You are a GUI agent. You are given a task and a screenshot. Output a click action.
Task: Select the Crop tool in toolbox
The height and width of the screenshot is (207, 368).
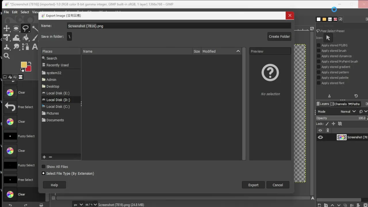coord(7,38)
